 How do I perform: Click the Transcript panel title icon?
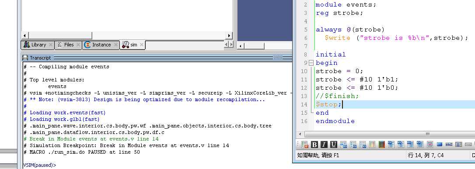[25, 58]
